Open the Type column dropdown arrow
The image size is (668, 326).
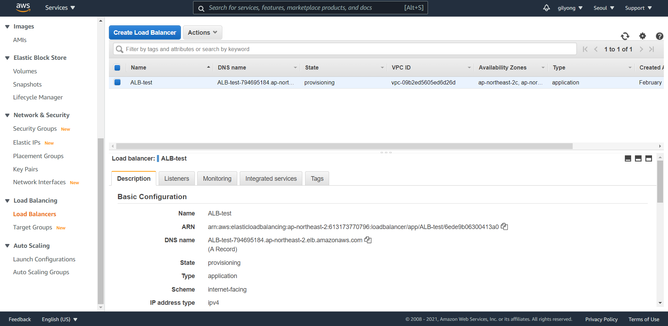pos(630,68)
